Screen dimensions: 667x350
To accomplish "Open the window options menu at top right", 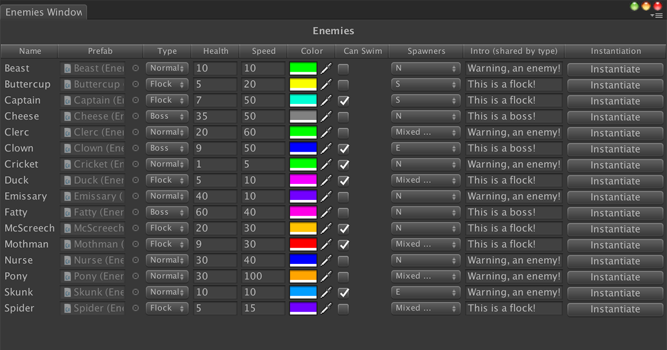I will 660,16.
